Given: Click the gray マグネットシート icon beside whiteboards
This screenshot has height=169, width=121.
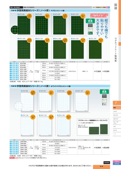Looking at the screenshot, I should (104, 96).
